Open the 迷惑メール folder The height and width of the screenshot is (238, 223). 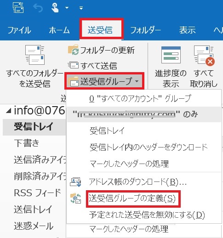pos(34,226)
